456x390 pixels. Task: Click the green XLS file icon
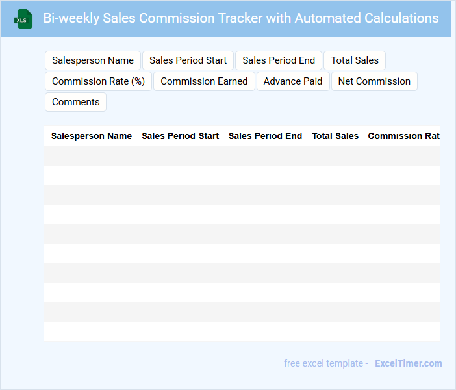coord(24,19)
